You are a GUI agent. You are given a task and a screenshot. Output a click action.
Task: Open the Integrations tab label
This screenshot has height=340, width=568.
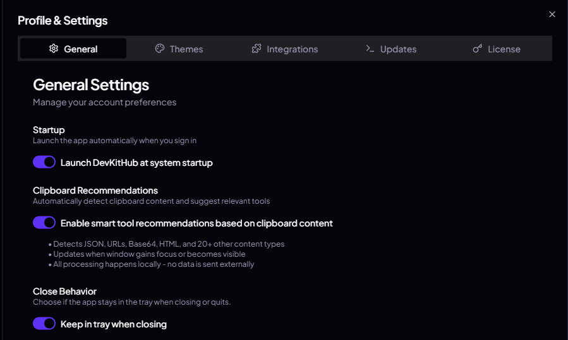(x=292, y=49)
